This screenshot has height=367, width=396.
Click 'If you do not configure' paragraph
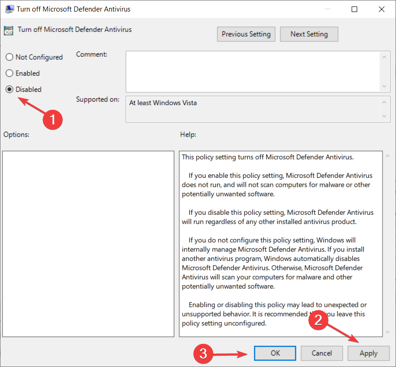click(273, 263)
